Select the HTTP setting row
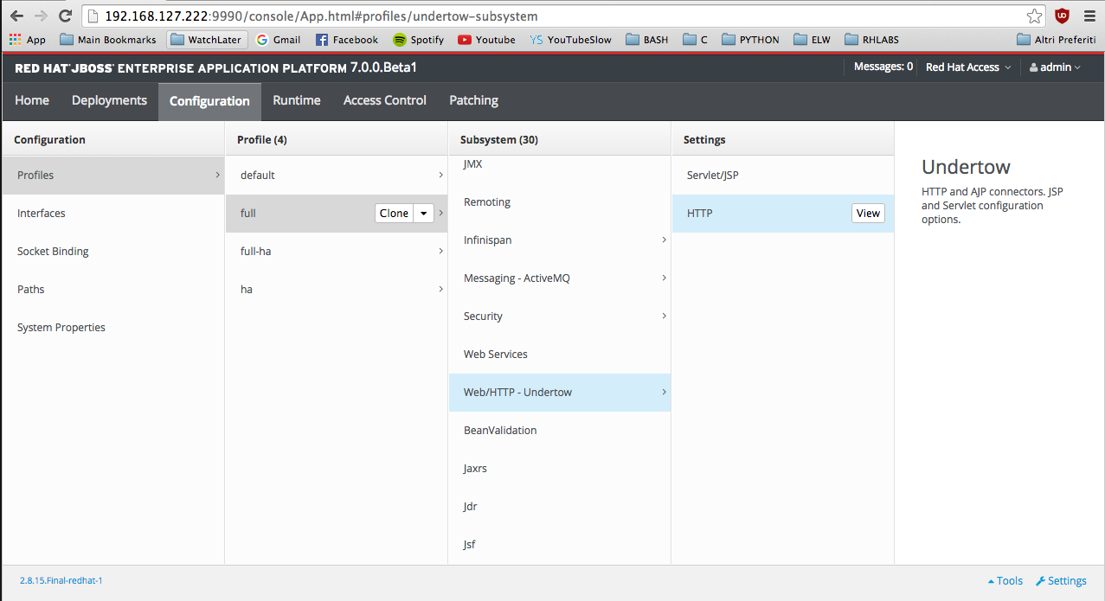 tap(783, 214)
